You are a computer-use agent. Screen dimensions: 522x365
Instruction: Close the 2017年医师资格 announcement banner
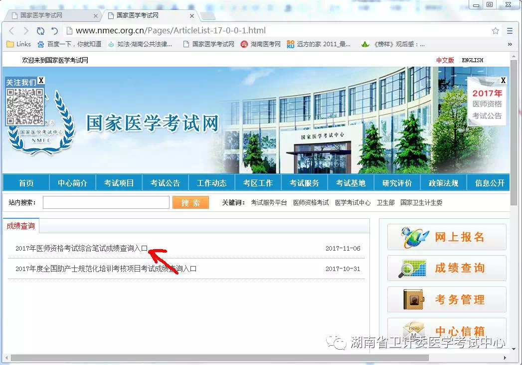coord(503,81)
